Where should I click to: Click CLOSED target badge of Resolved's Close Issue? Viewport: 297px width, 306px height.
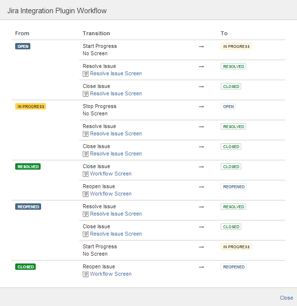(231, 167)
